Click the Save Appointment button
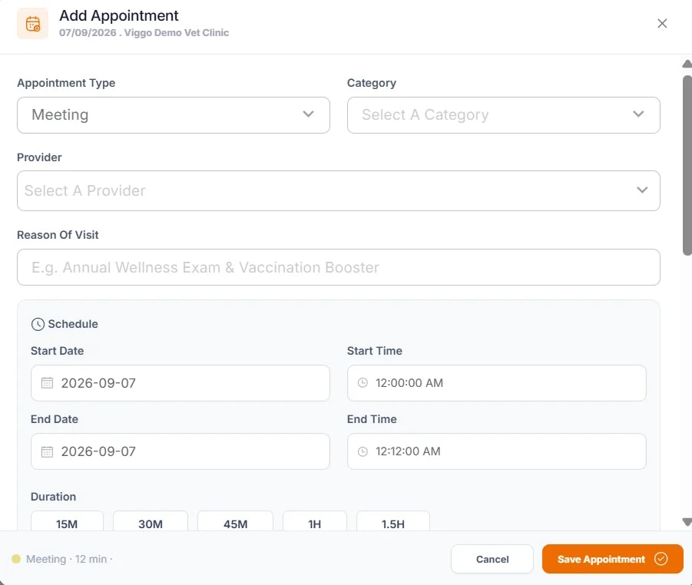This screenshot has height=585, width=692. pos(613,559)
